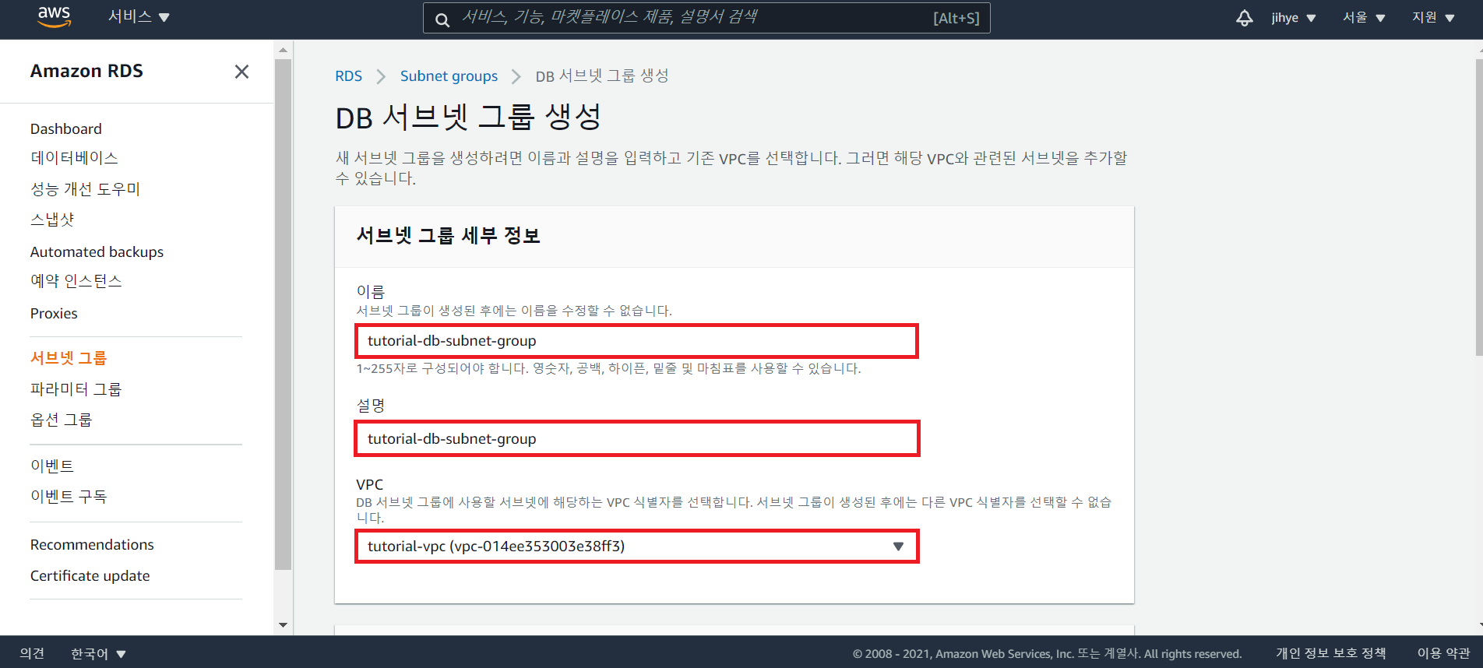The width and height of the screenshot is (1483, 668).
Task: Open the 서울 region selector
Action: 1364,18
